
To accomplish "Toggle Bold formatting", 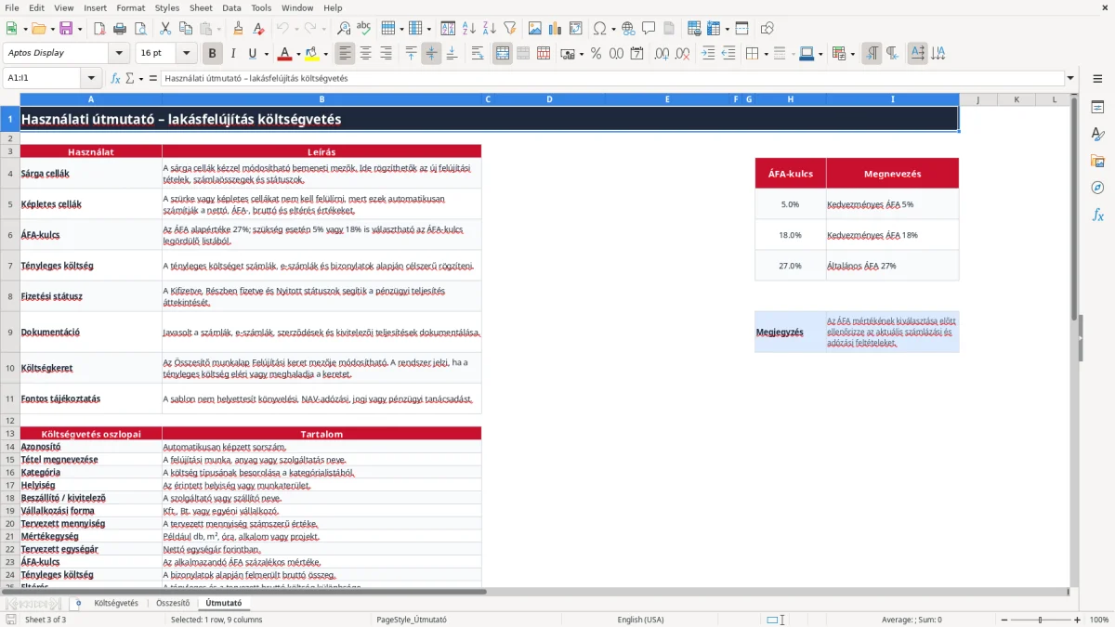I will (213, 54).
